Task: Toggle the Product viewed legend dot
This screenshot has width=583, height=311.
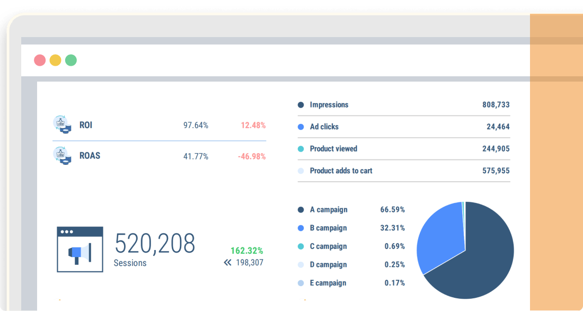Action: pos(301,149)
